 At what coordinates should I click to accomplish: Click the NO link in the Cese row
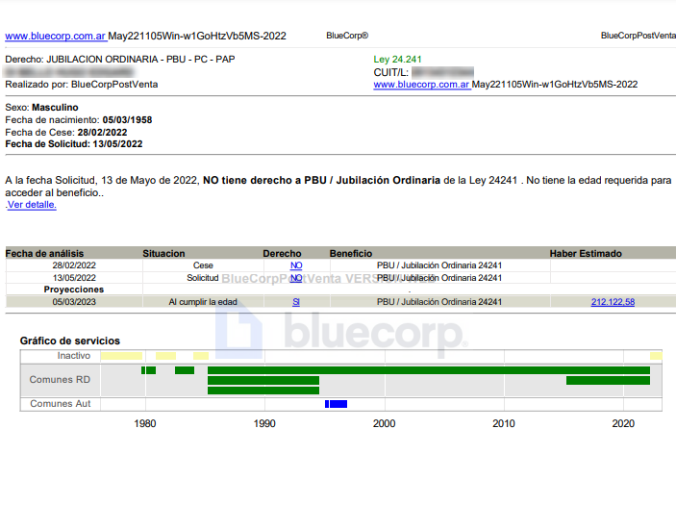click(296, 265)
